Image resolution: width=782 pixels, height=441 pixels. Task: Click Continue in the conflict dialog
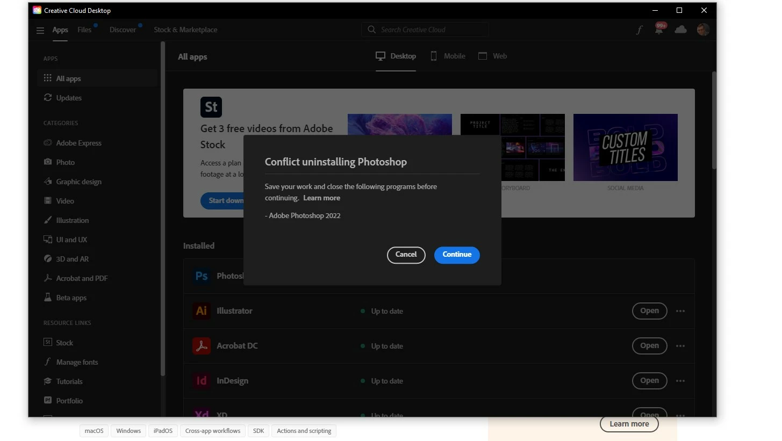click(x=457, y=255)
